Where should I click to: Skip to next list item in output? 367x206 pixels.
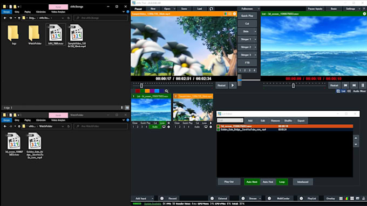354,86
